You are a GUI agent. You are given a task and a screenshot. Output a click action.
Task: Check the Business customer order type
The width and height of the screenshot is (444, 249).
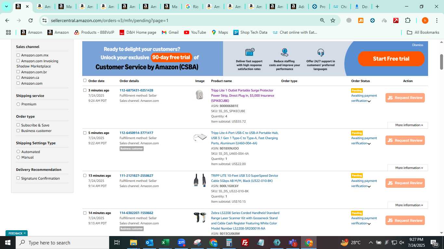18,131
